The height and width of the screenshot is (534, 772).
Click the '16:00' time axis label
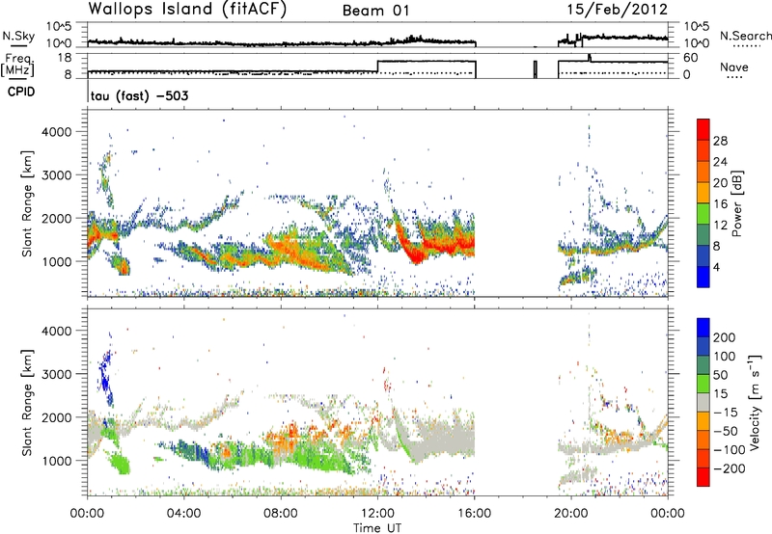click(474, 514)
